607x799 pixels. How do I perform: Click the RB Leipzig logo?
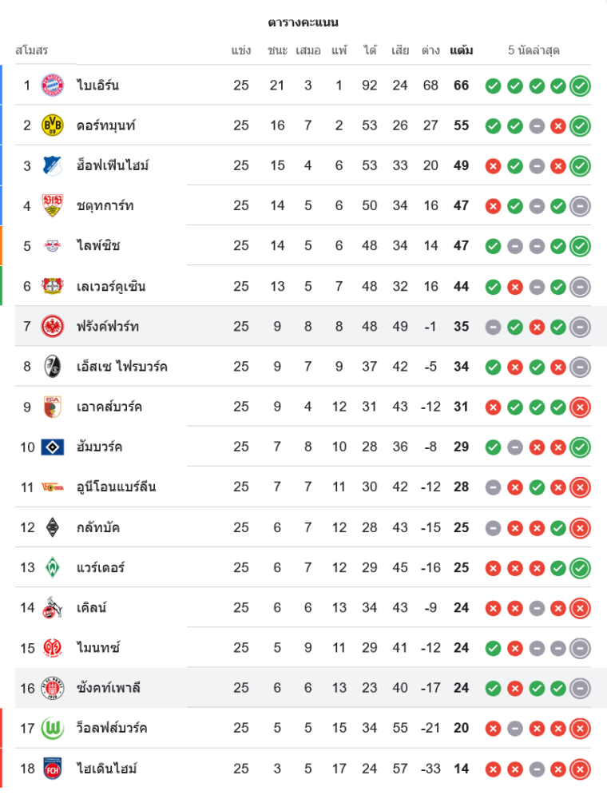tap(53, 246)
